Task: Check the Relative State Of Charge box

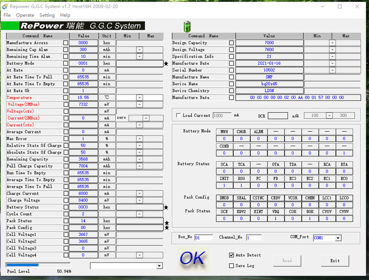Action: [x=66, y=145]
